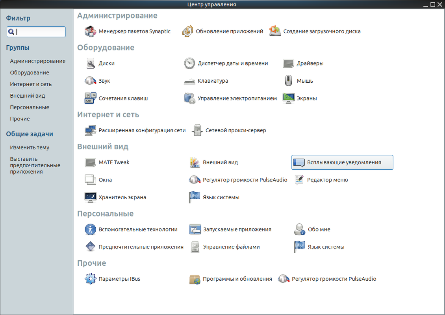
Task: Open Сочетания клавиш shortcuts icon
Action: pos(90,98)
